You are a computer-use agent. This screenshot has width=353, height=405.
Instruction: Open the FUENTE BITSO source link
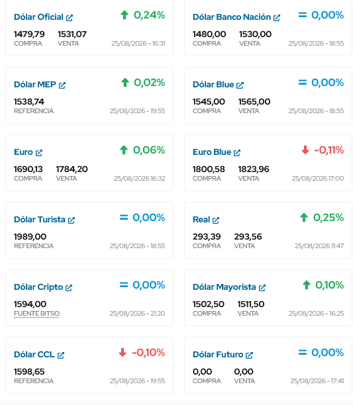[x=36, y=313]
